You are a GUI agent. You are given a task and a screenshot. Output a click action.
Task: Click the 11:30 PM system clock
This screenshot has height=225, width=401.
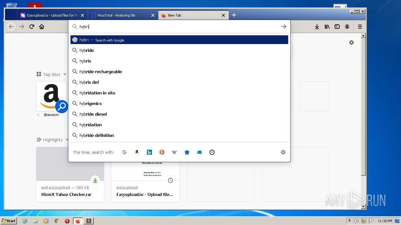[x=385, y=221]
